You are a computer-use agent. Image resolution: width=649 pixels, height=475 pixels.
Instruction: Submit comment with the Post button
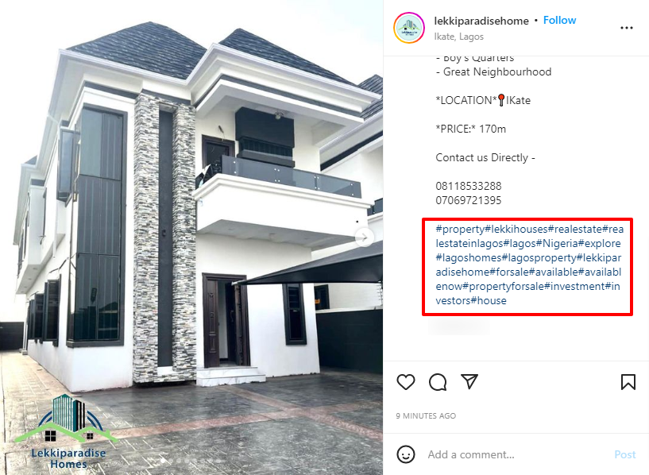tap(624, 454)
